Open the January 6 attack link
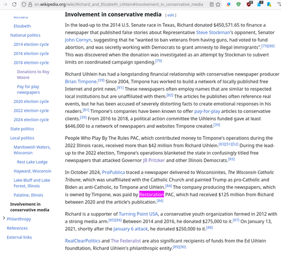The width and height of the screenshot is (281, 256). click(x=131, y=229)
